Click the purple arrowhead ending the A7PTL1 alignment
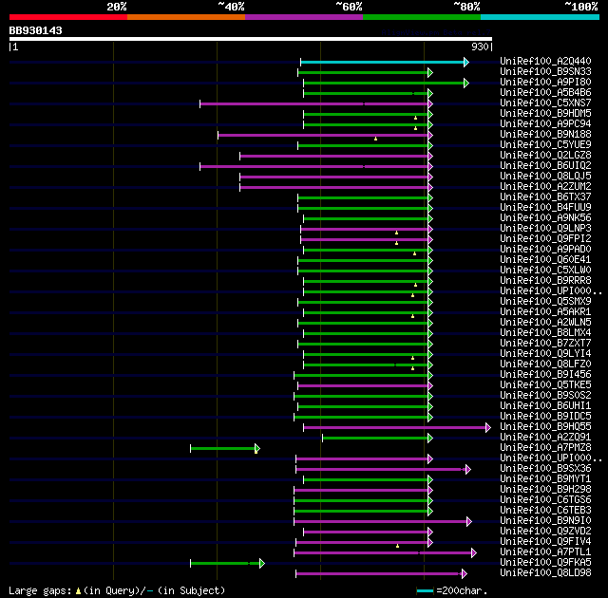The width and height of the screenshot is (608, 598). [474, 552]
